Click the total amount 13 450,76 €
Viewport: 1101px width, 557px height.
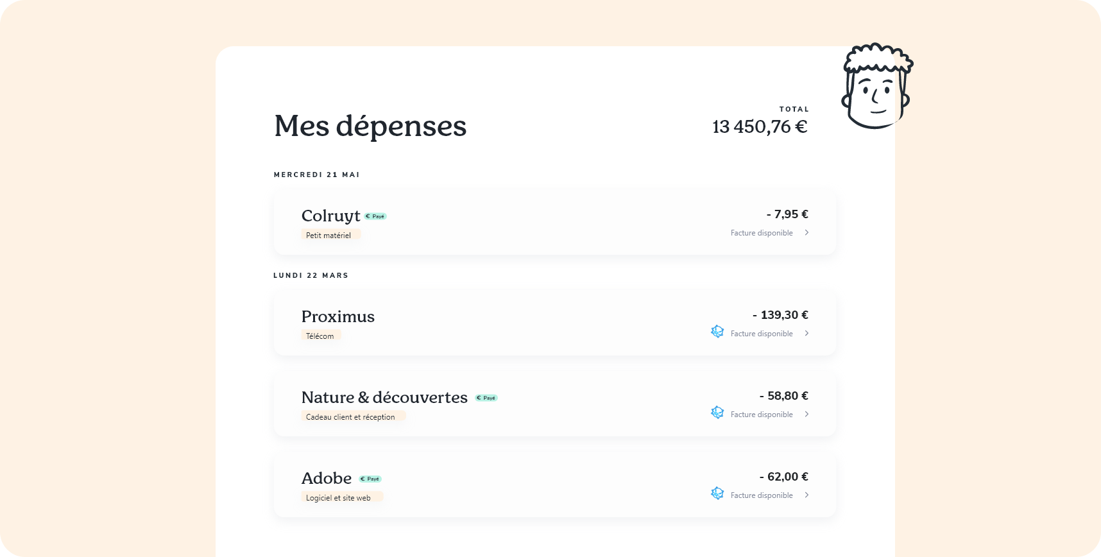point(760,126)
